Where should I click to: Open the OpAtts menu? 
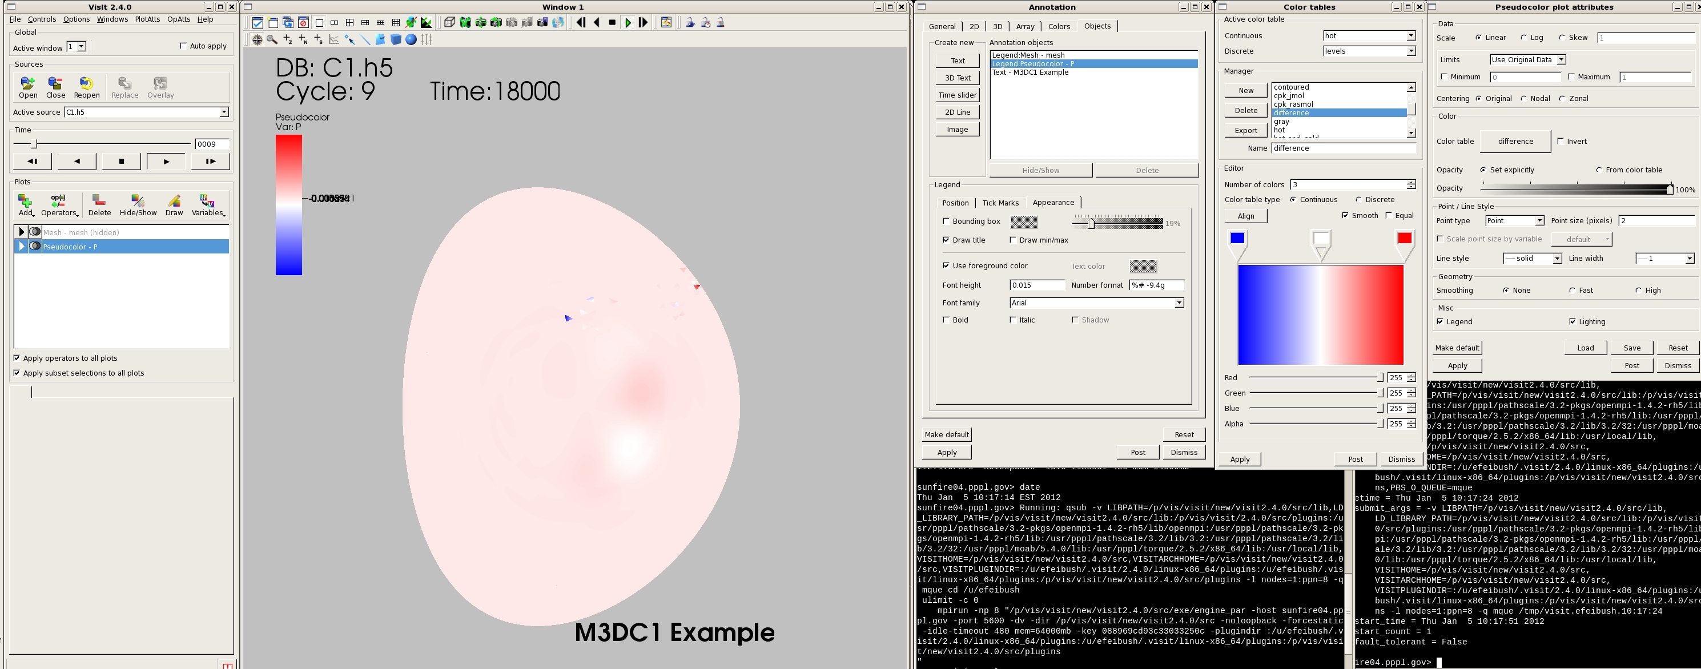178,19
